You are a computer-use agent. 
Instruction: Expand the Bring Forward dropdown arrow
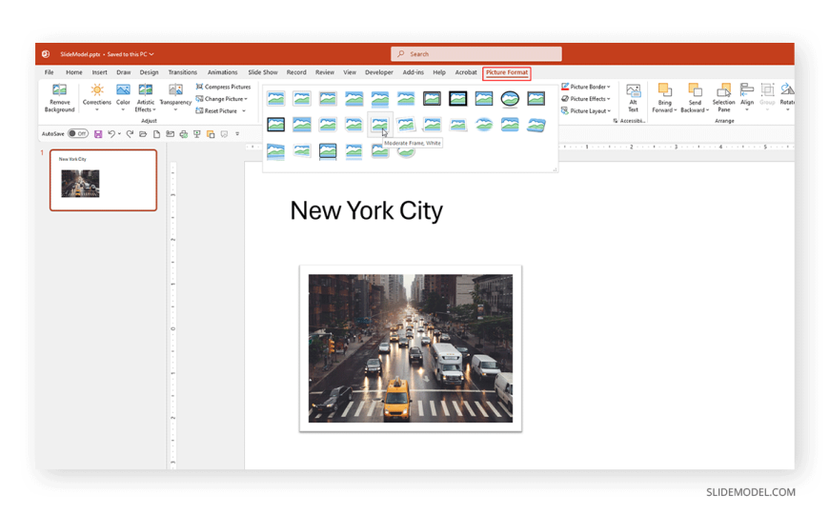(676, 110)
